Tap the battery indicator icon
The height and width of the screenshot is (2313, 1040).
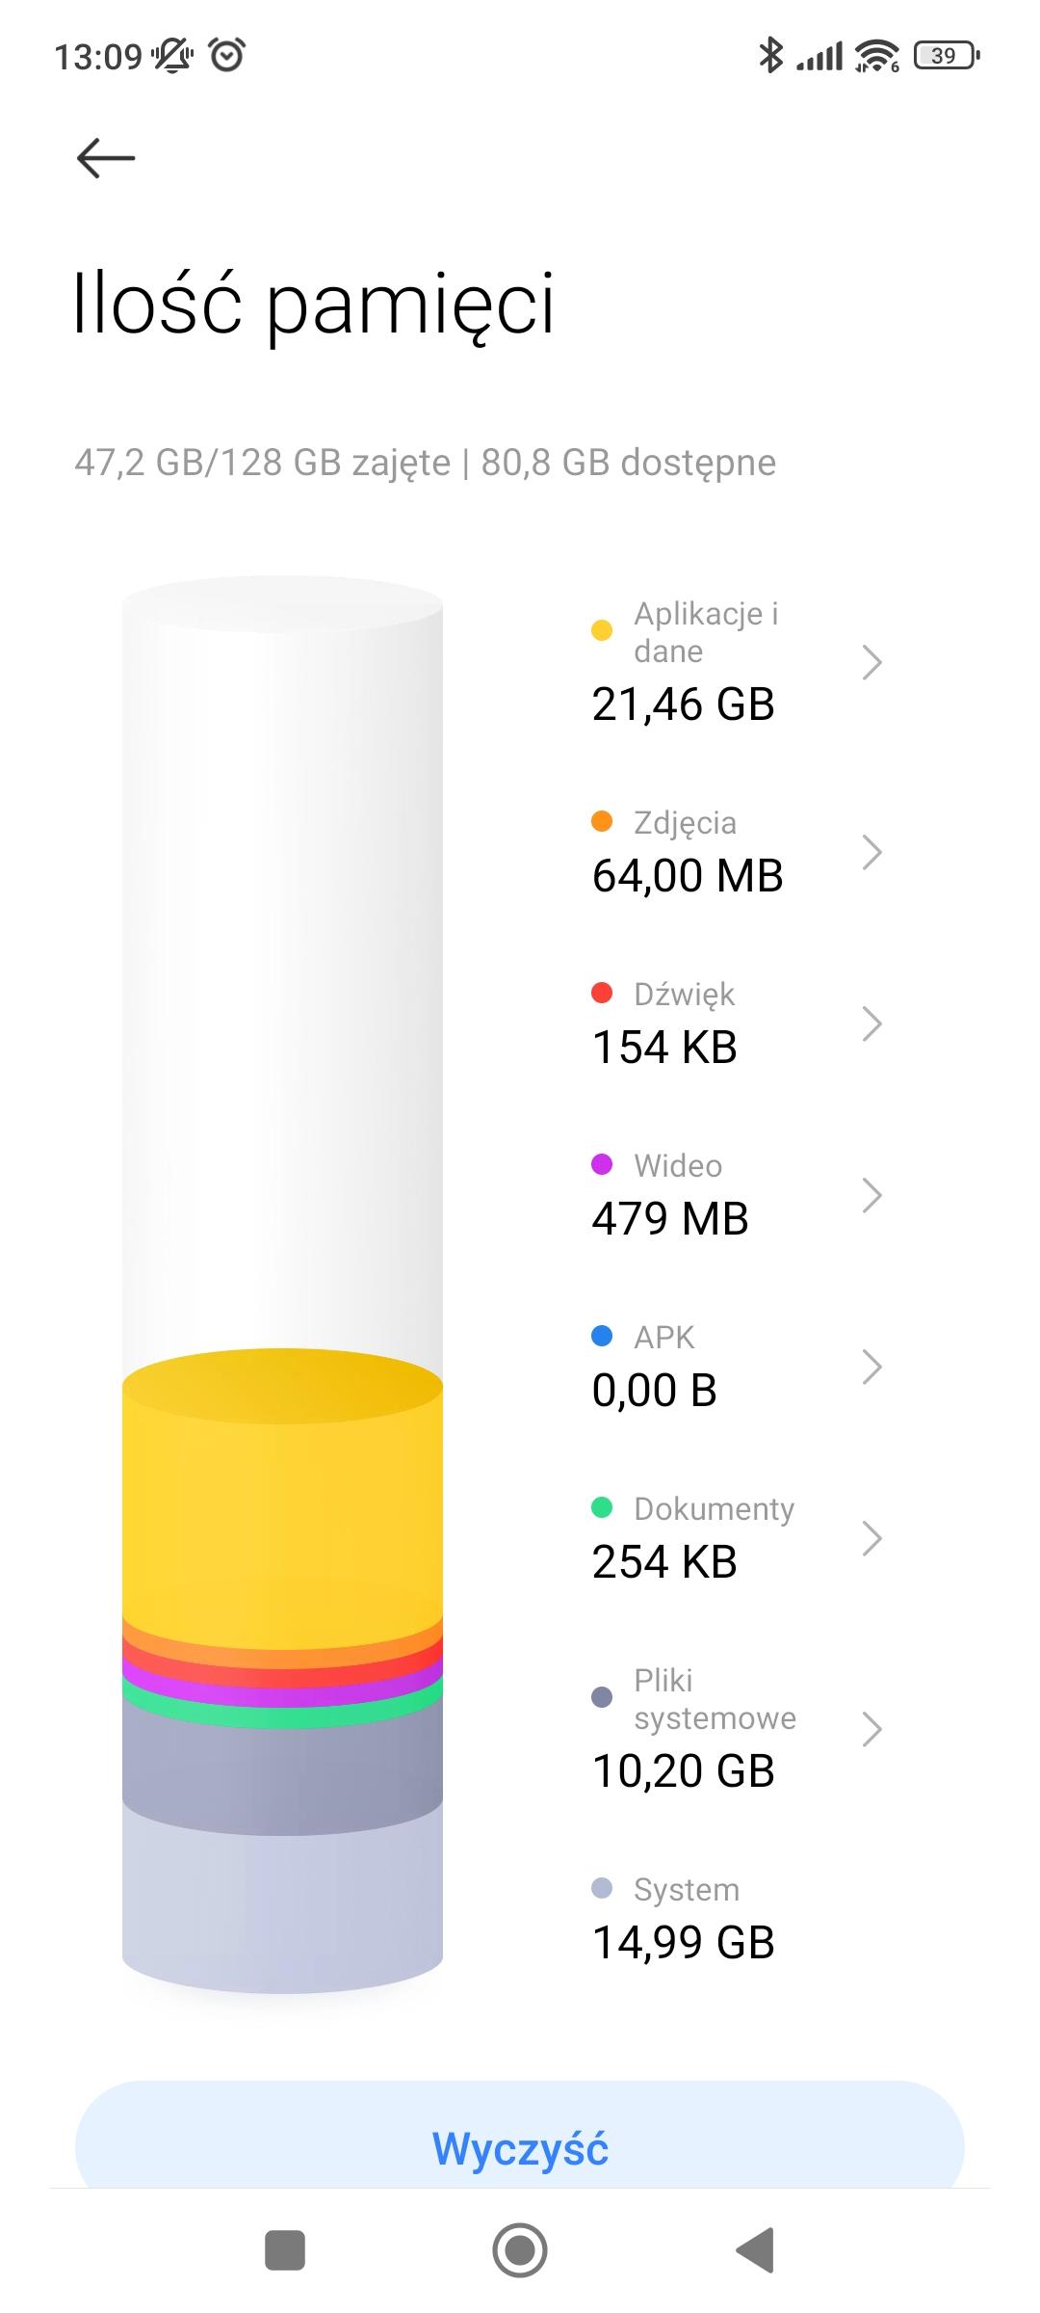[x=947, y=56]
